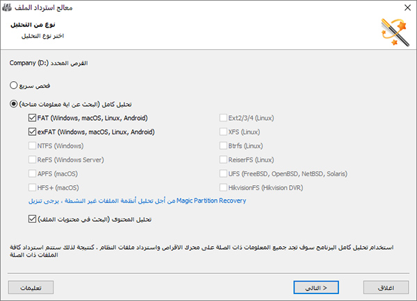Toggle the ReiserFS (Linux) checkbox
Viewport: 417px width, 301px height.
[223, 160]
